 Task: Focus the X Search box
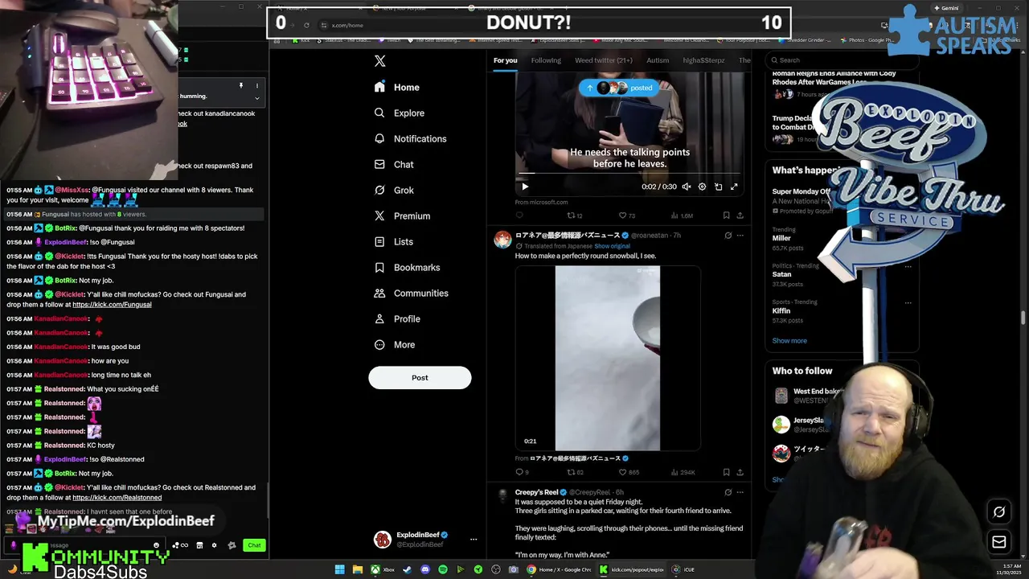(x=842, y=60)
